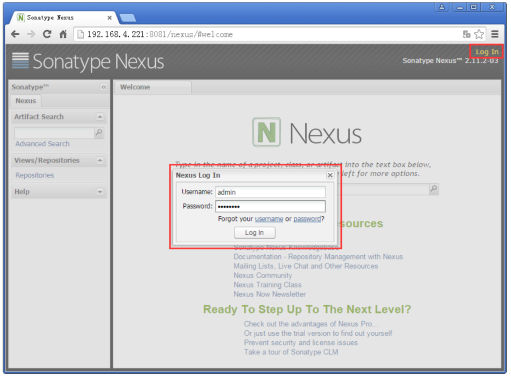This screenshot has width=511, height=376.
Task: Collapse the Views/Repositories section
Action: pos(100,160)
